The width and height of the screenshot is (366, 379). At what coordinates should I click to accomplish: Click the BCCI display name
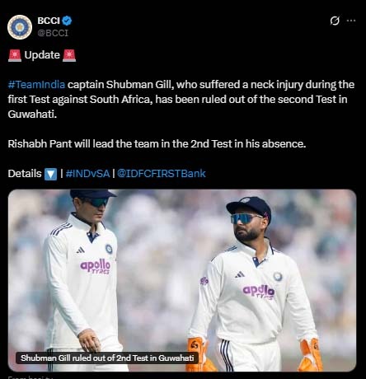point(49,21)
